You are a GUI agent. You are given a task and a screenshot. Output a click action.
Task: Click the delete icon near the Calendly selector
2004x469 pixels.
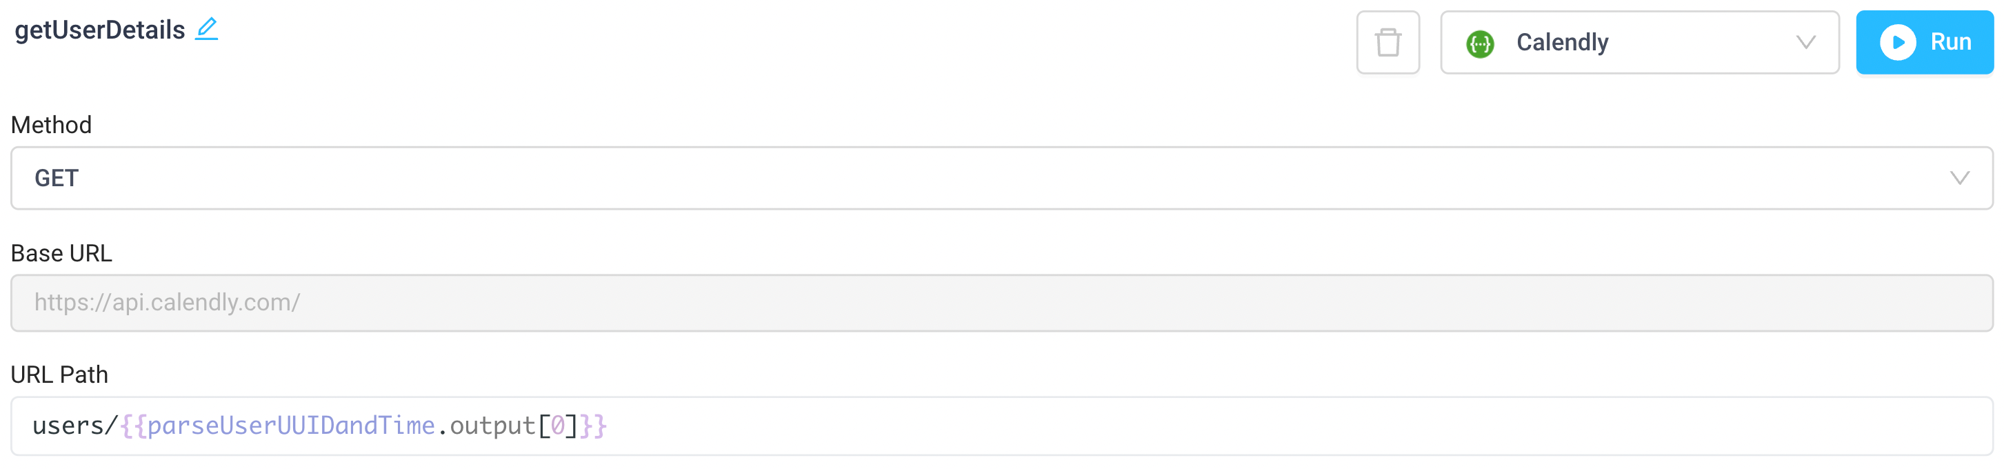1388,43
